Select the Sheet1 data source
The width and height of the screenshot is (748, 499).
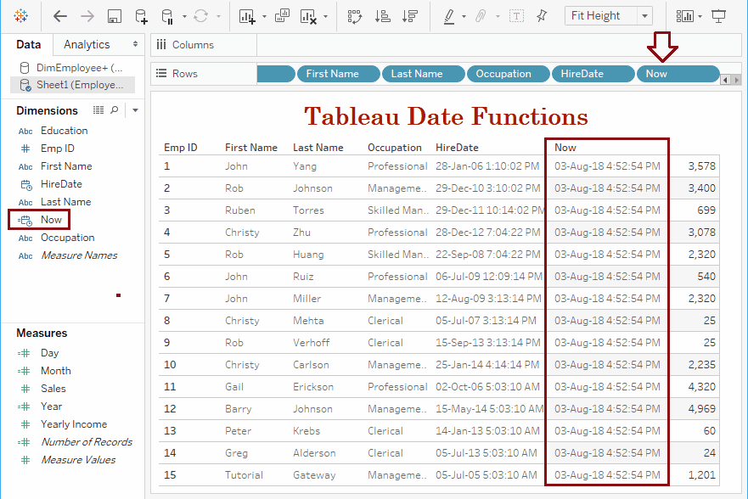[76, 84]
